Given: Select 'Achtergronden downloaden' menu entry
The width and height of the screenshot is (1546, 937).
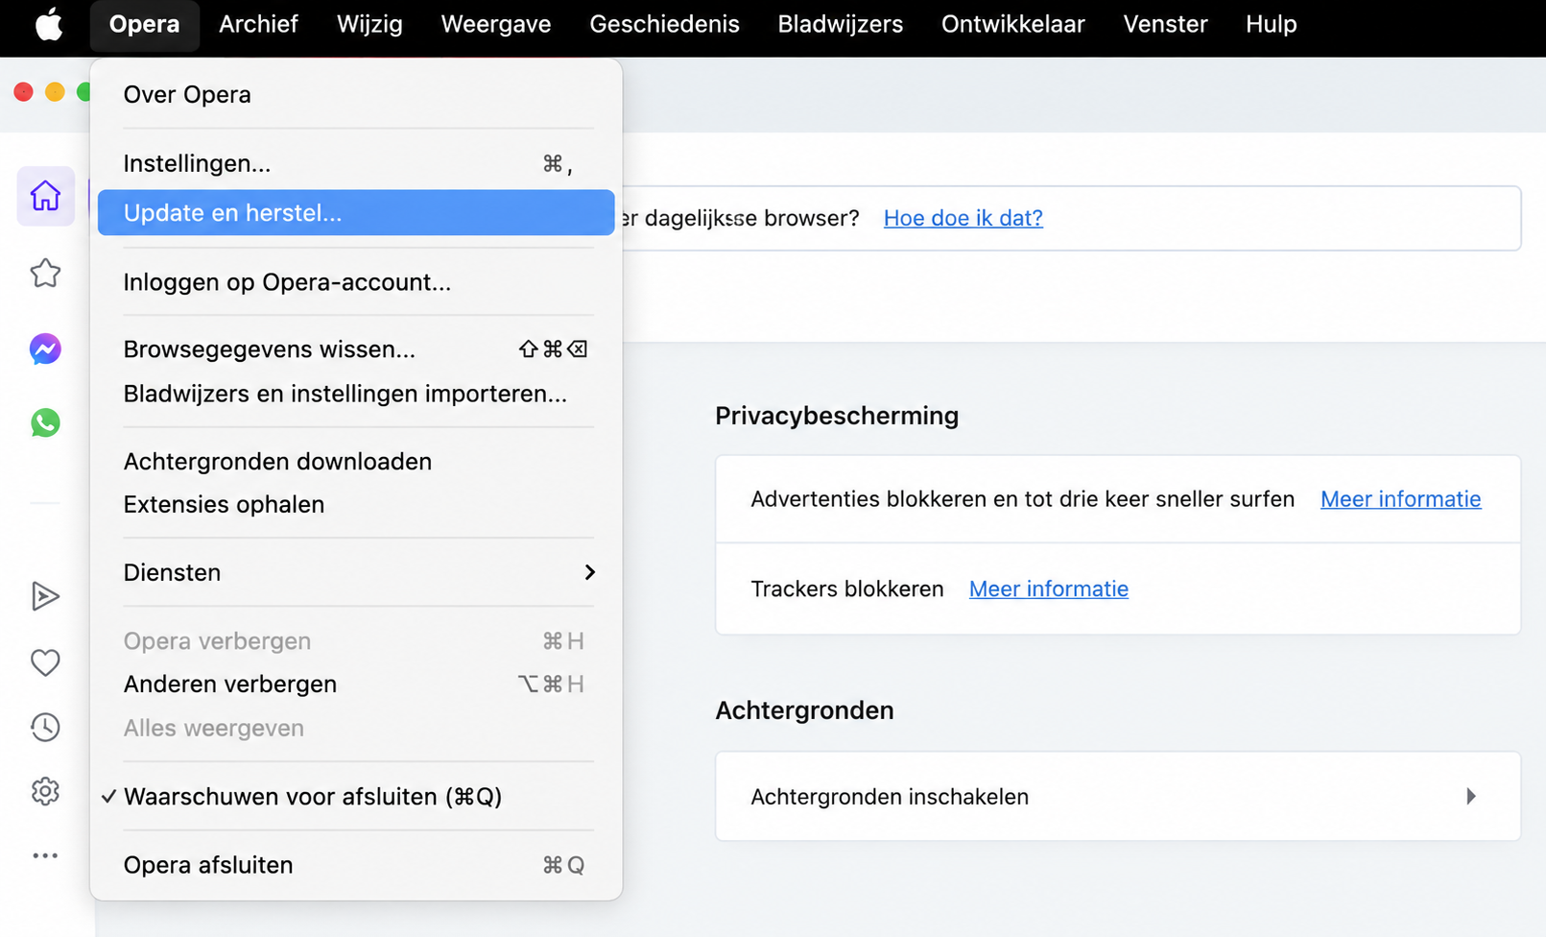Looking at the screenshot, I should 356,462.
